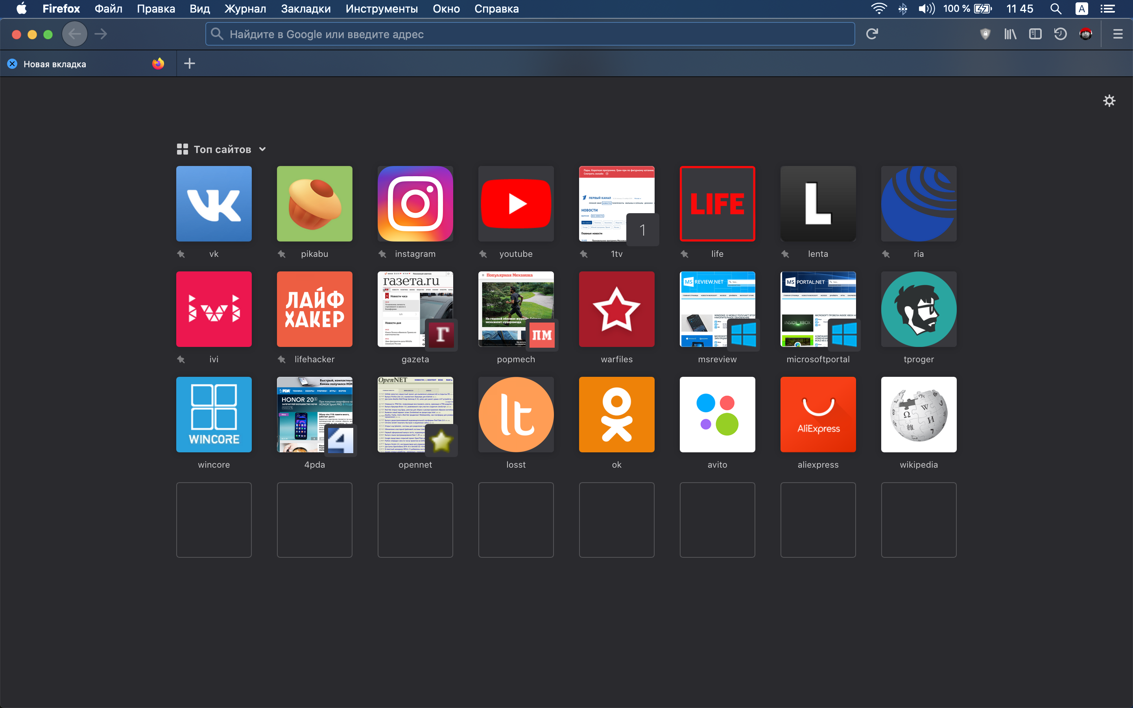
Task: Open the Wi-Fi status menu
Action: [878, 9]
